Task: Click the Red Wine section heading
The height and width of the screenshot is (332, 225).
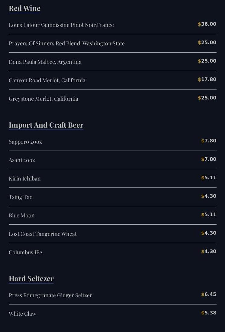Action: pyautogui.click(x=24, y=8)
